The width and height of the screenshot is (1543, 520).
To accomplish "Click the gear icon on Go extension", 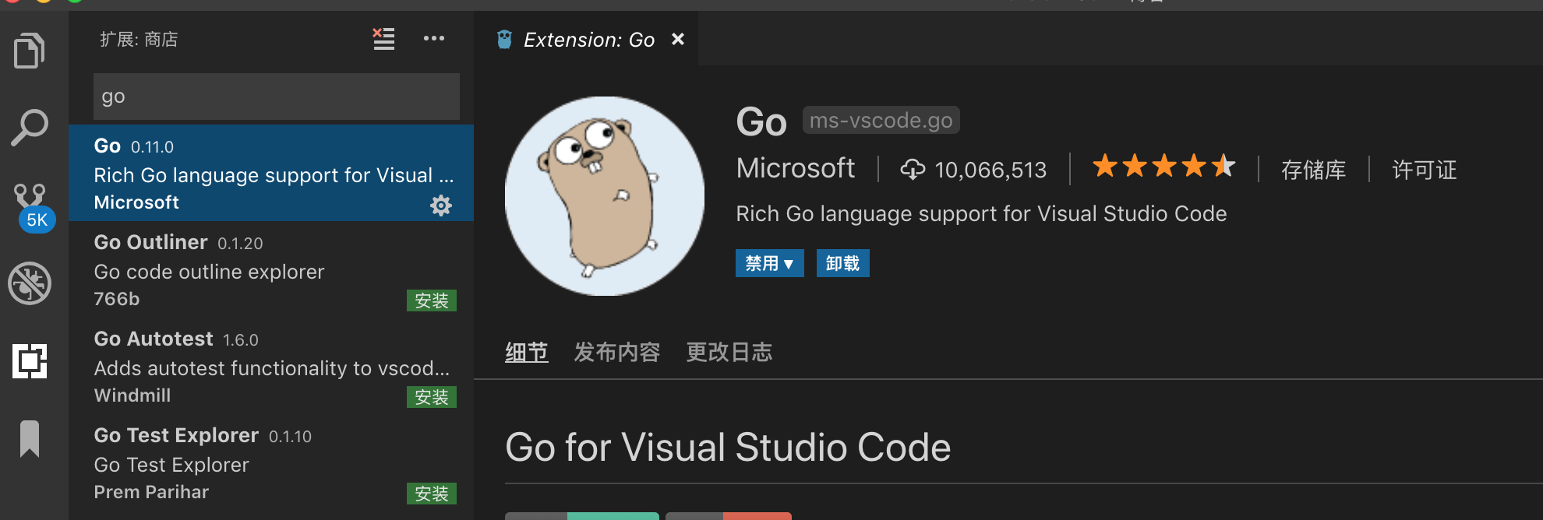I will point(441,206).
